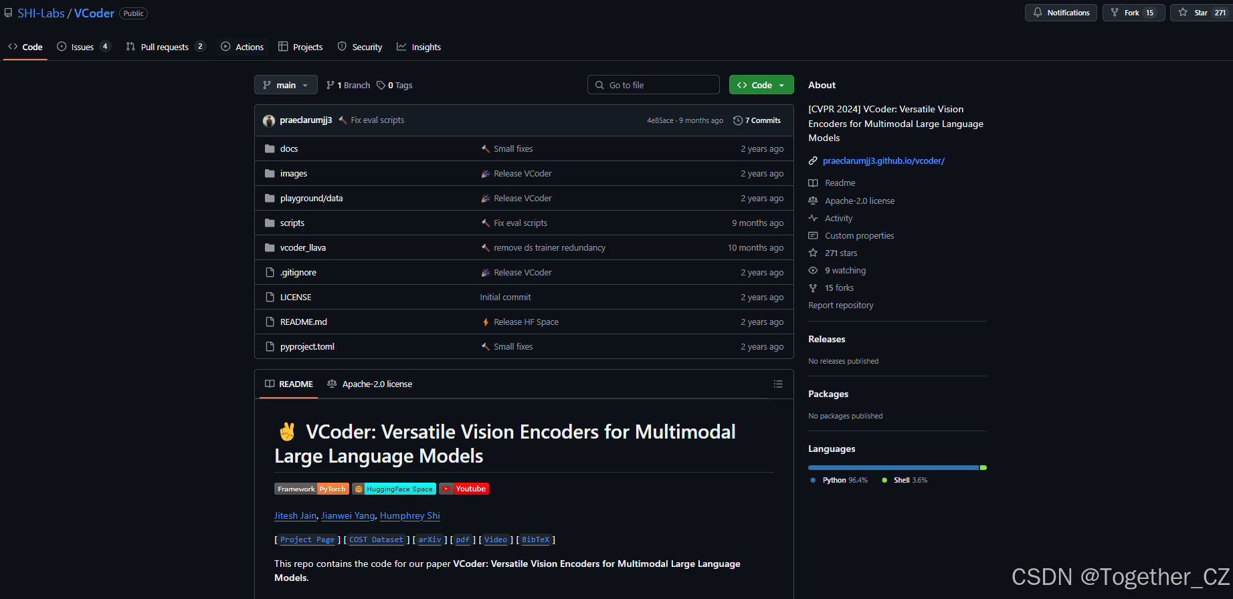Viewport: 1233px width, 599px height.
Task: Click the Readme book icon in About
Action: coord(813,183)
